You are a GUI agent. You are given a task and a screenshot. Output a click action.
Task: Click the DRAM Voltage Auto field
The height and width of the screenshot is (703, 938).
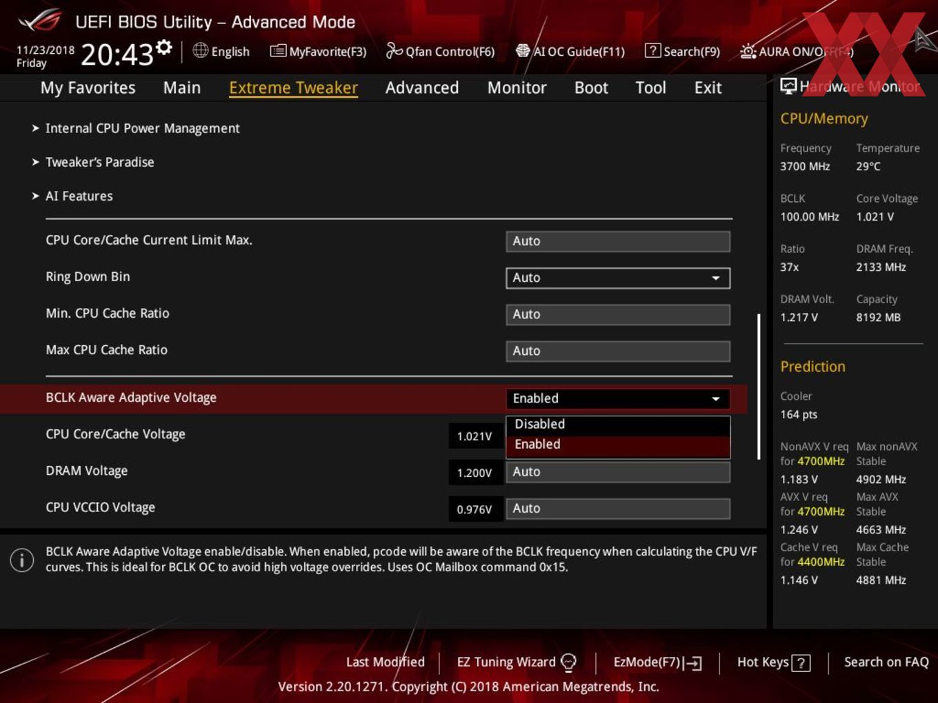[x=618, y=472]
